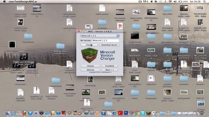Select the Sniper Bullet Drop mp3 file
This screenshot has height=117, width=209.
pyautogui.click(x=24, y=59)
